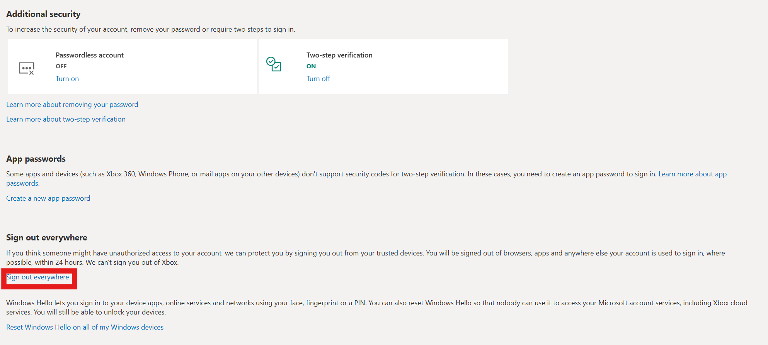Click the Sign out everywhere link
768x345 pixels.
point(37,277)
